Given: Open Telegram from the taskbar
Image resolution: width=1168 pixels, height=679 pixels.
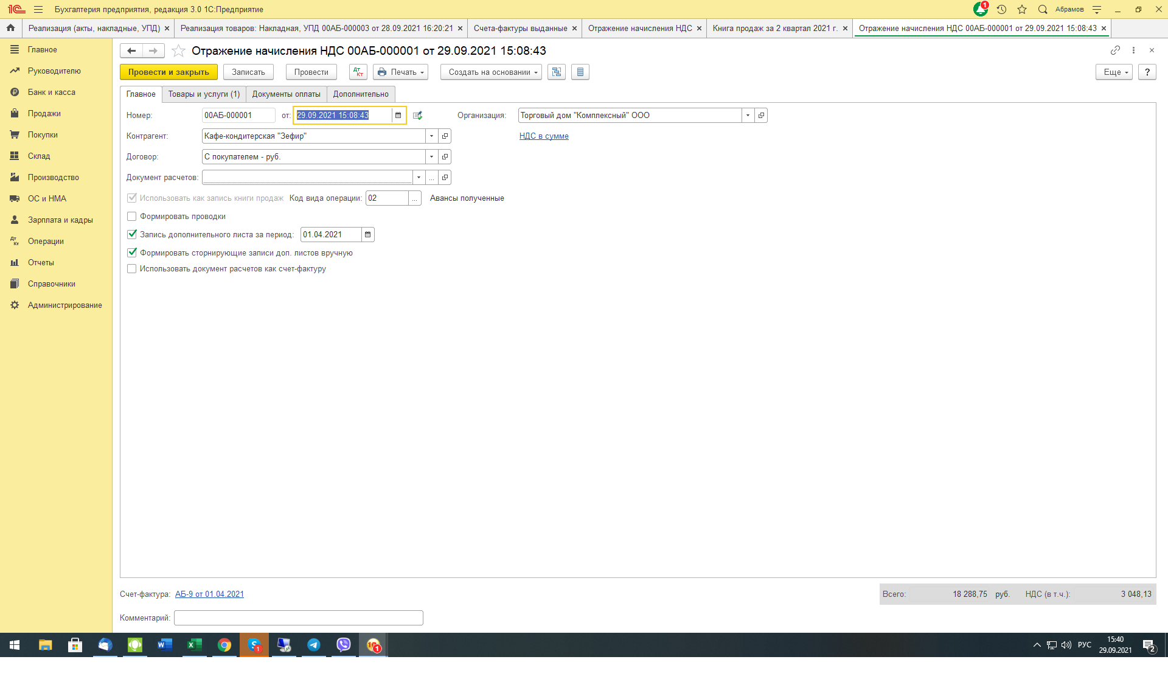Looking at the screenshot, I should pos(314,645).
